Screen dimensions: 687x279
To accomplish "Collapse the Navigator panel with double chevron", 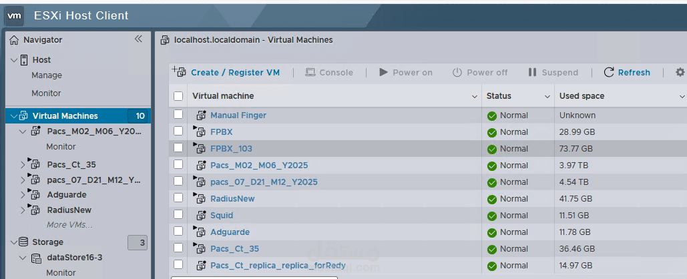I will pos(138,39).
